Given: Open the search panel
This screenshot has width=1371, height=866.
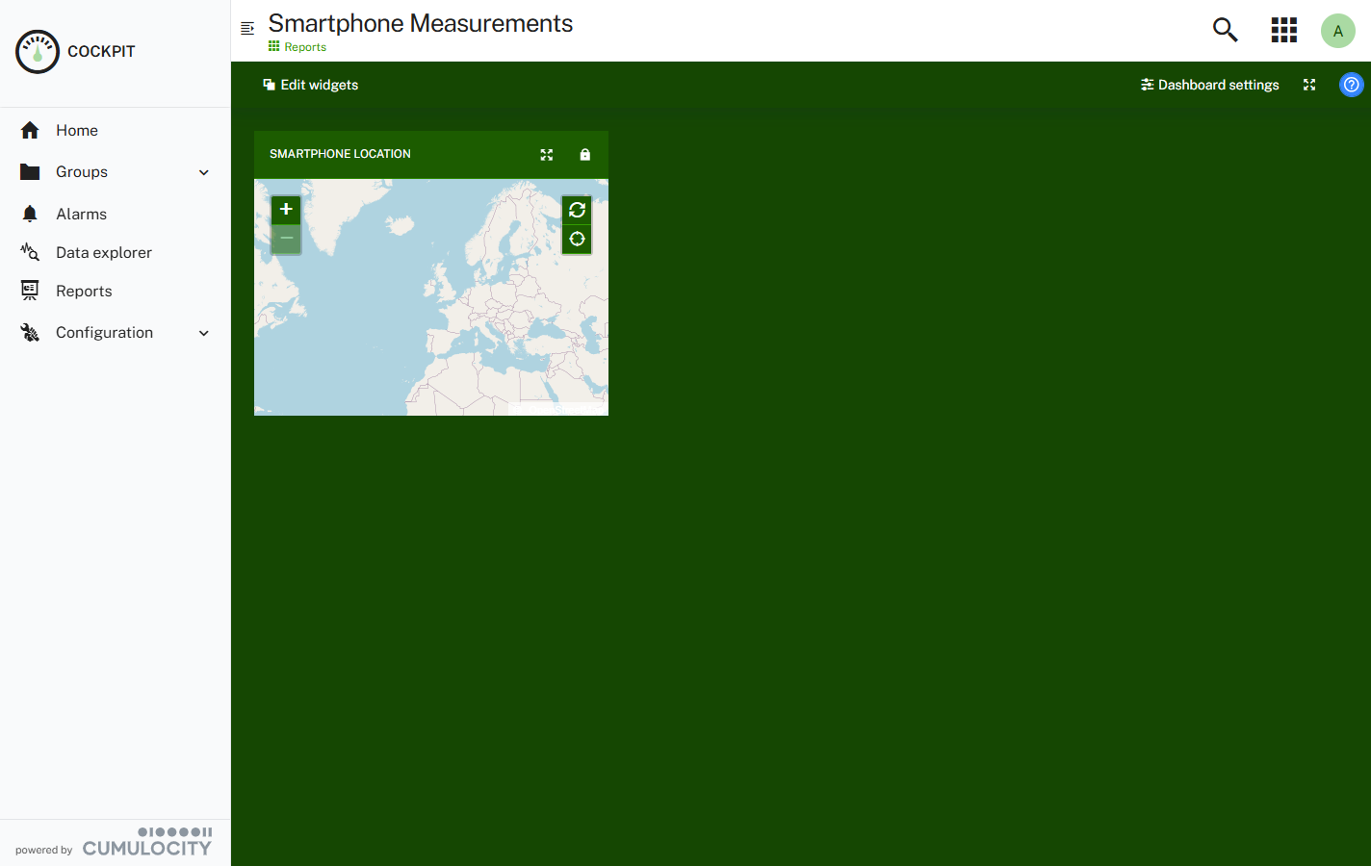Looking at the screenshot, I should [x=1224, y=30].
